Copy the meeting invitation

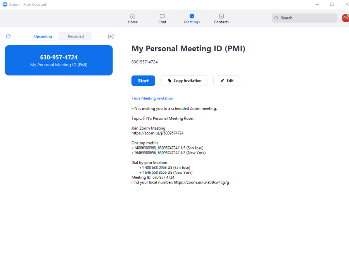click(x=184, y=81)
